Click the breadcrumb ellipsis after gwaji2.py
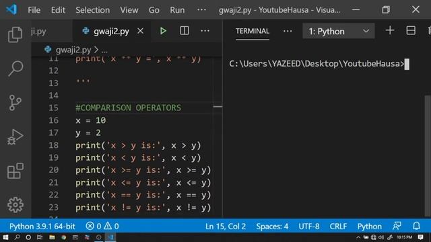 pos(104,50)
